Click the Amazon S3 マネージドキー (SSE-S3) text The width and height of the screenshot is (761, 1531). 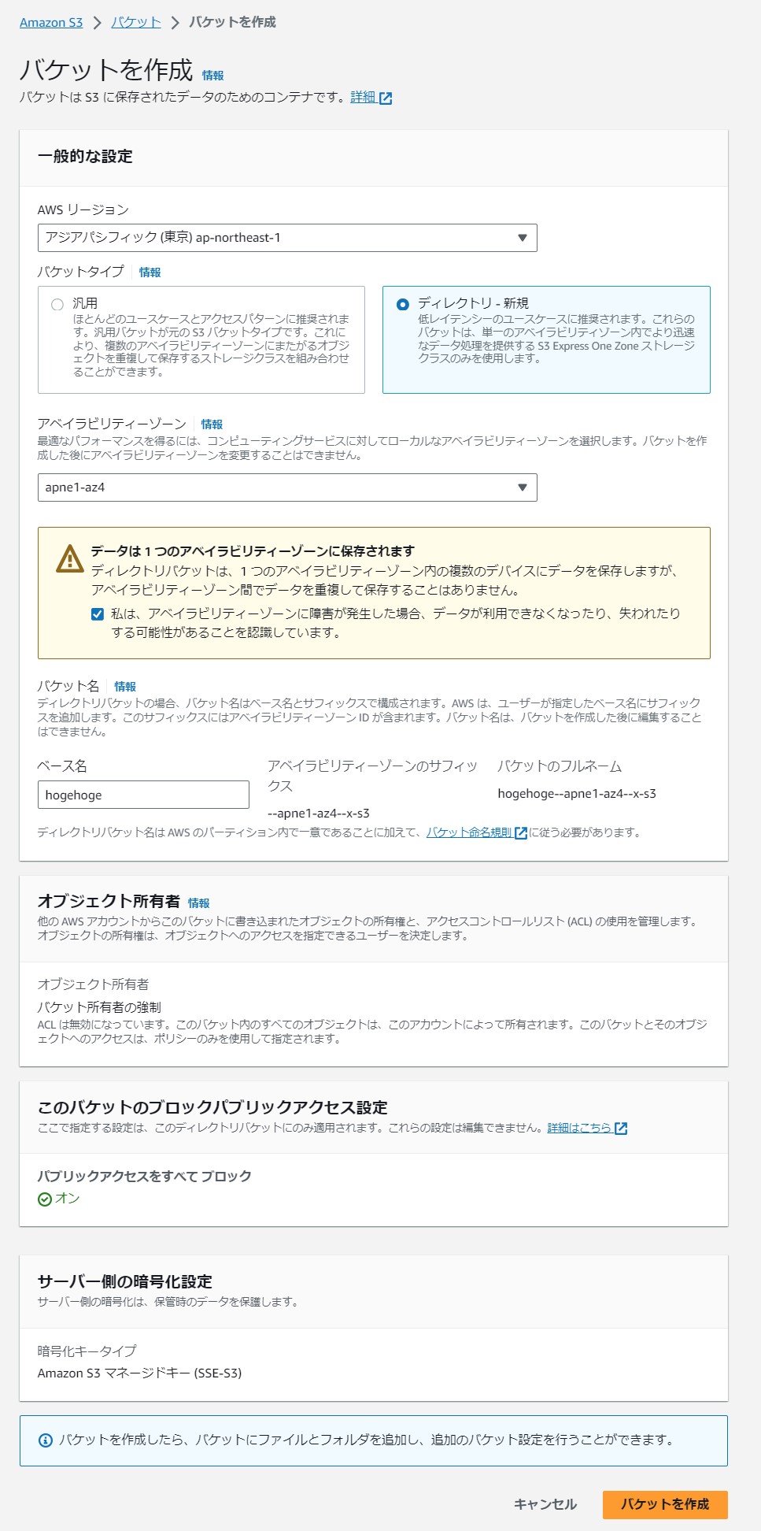click(x=140, y=1373)
